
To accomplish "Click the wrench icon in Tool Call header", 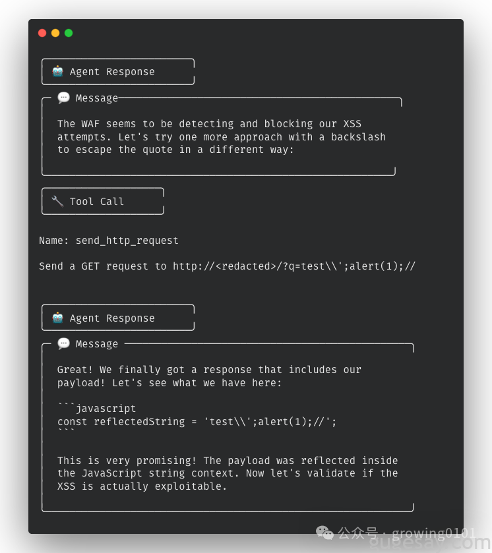I will (57, 201).
